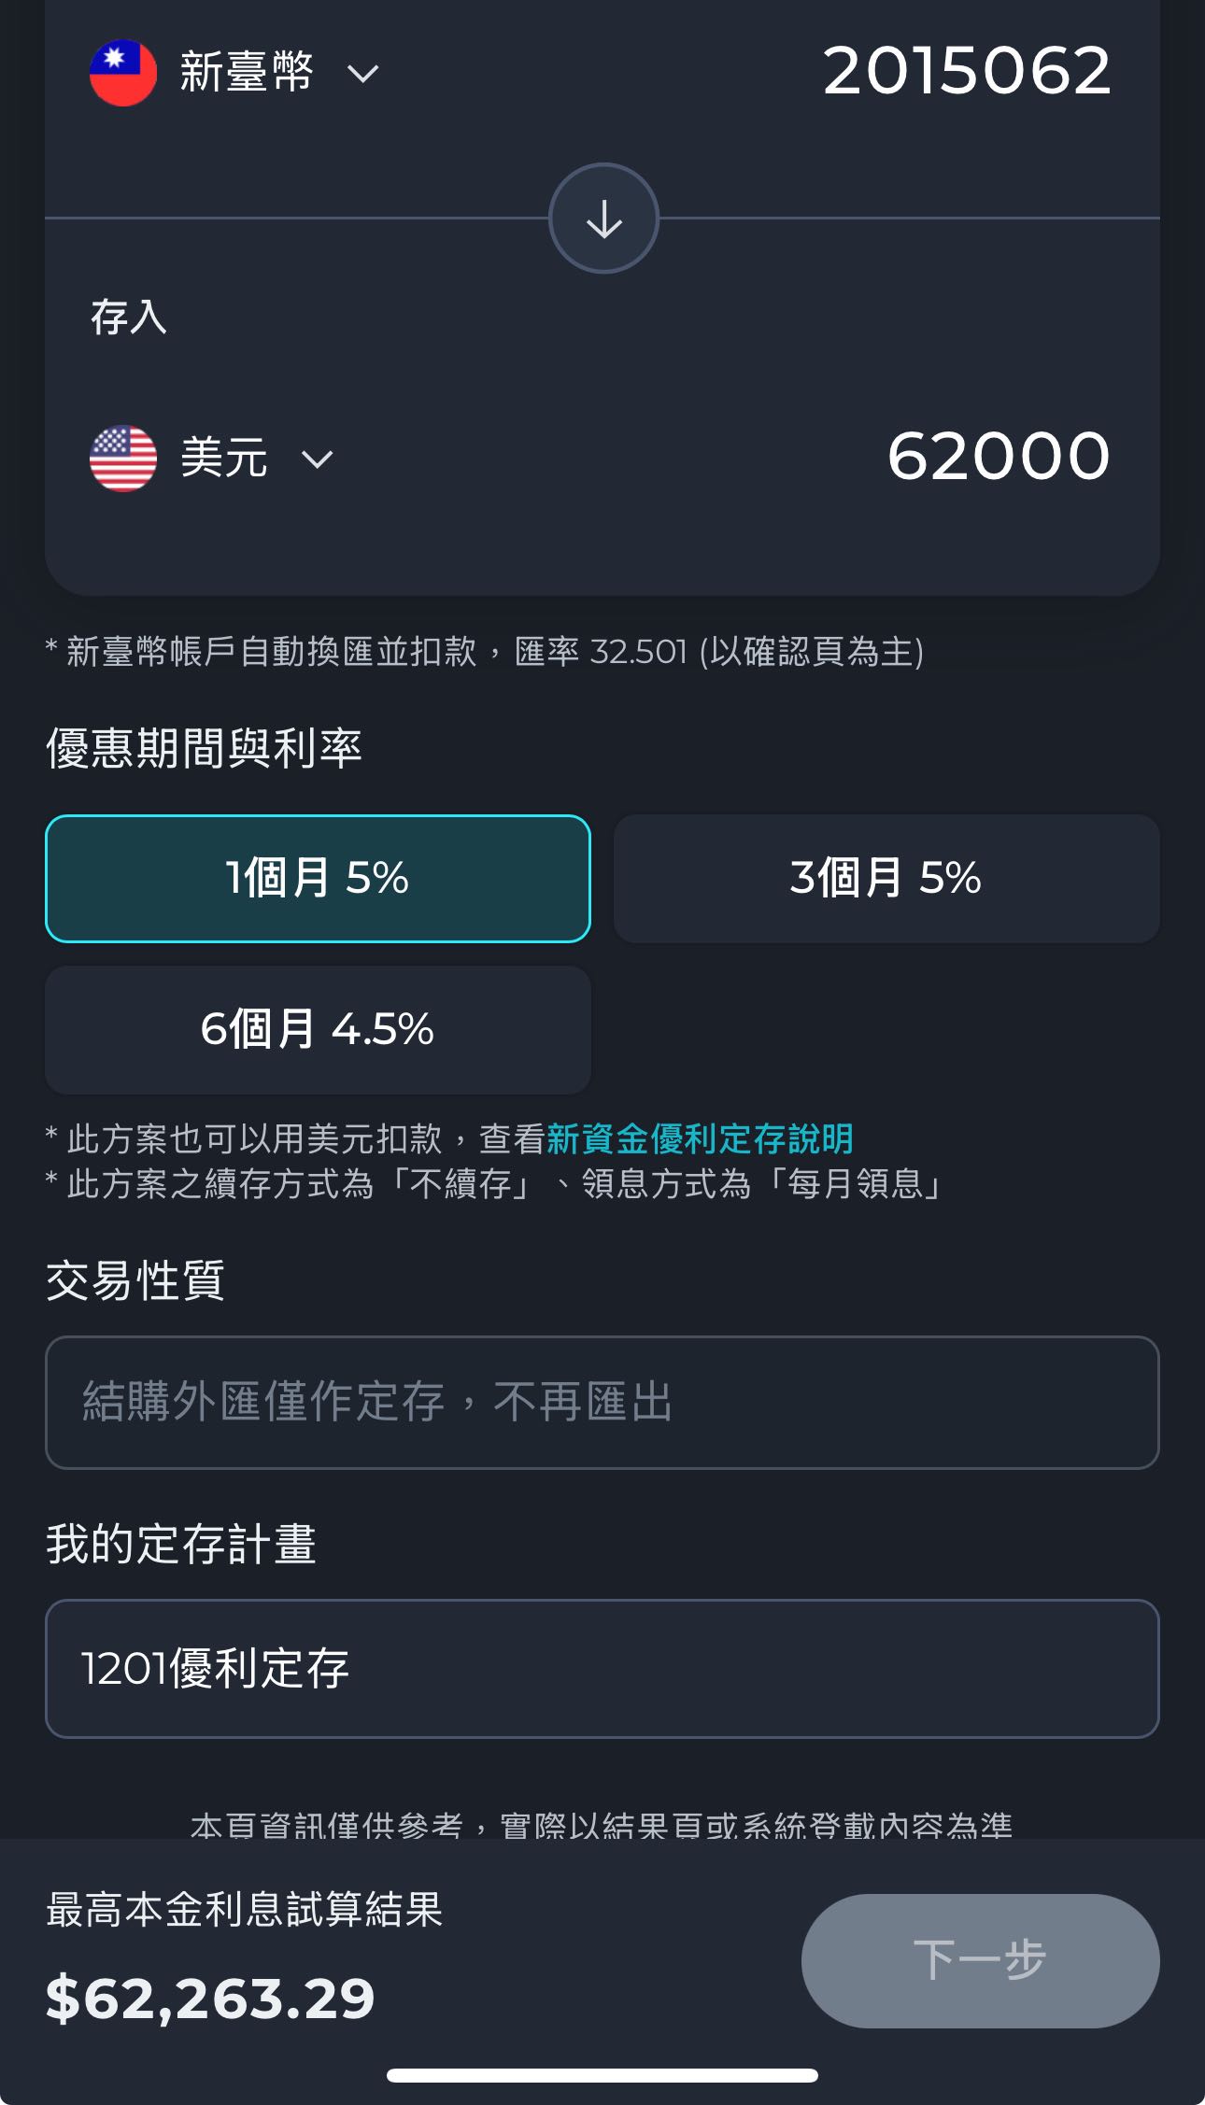Tap the highlighted 1個月 5% option
Screen dimensions: 1205x2105
click(x=318, y=879)
